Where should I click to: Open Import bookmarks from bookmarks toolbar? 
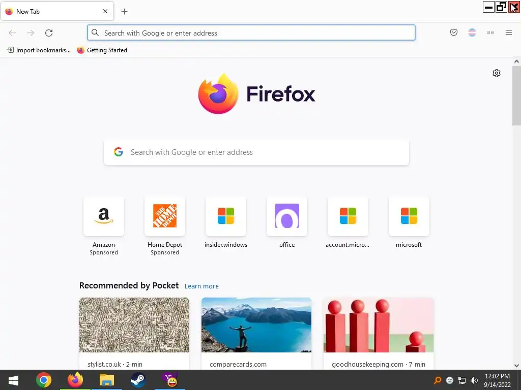[x=39, y=50]
